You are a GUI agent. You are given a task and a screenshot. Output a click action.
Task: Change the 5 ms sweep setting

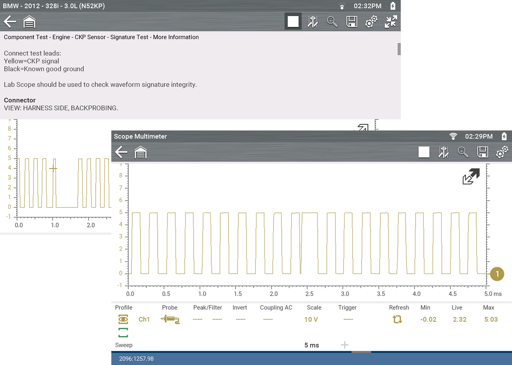(311, 345)
